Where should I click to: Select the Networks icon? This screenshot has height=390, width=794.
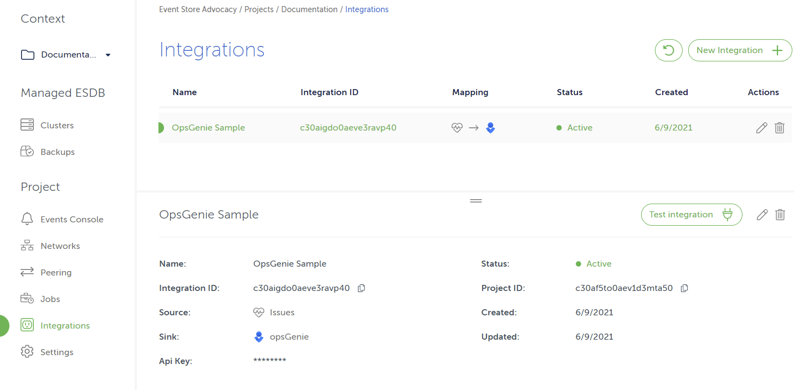27,246
